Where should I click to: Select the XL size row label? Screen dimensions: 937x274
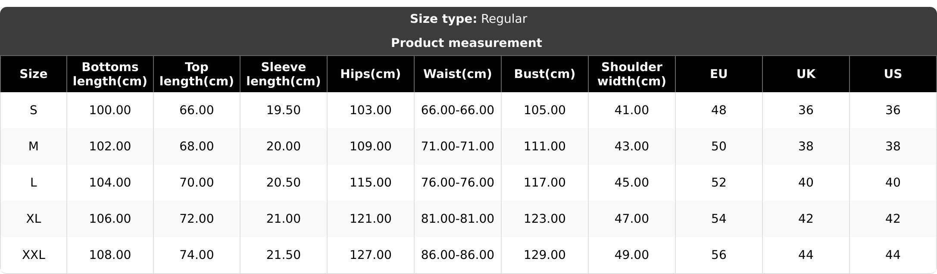[x=34, y=219]
